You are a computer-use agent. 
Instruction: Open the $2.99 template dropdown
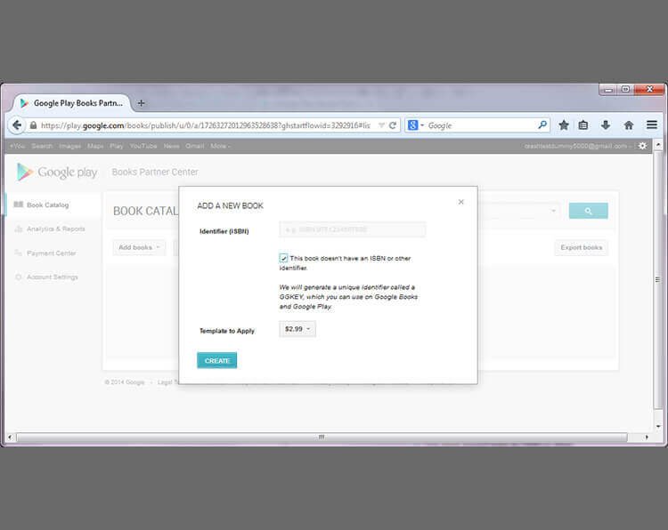tap(297, 329)
